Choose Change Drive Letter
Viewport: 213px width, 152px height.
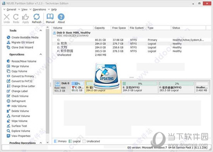click(21, 86)
